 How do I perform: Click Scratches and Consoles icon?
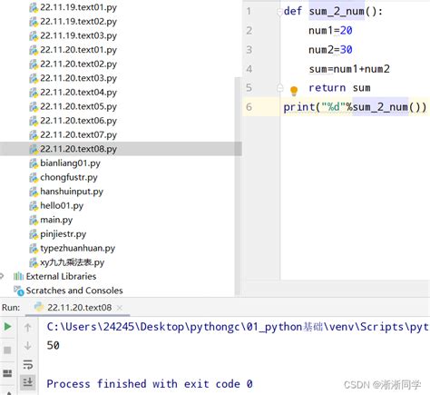coord(19,291)
